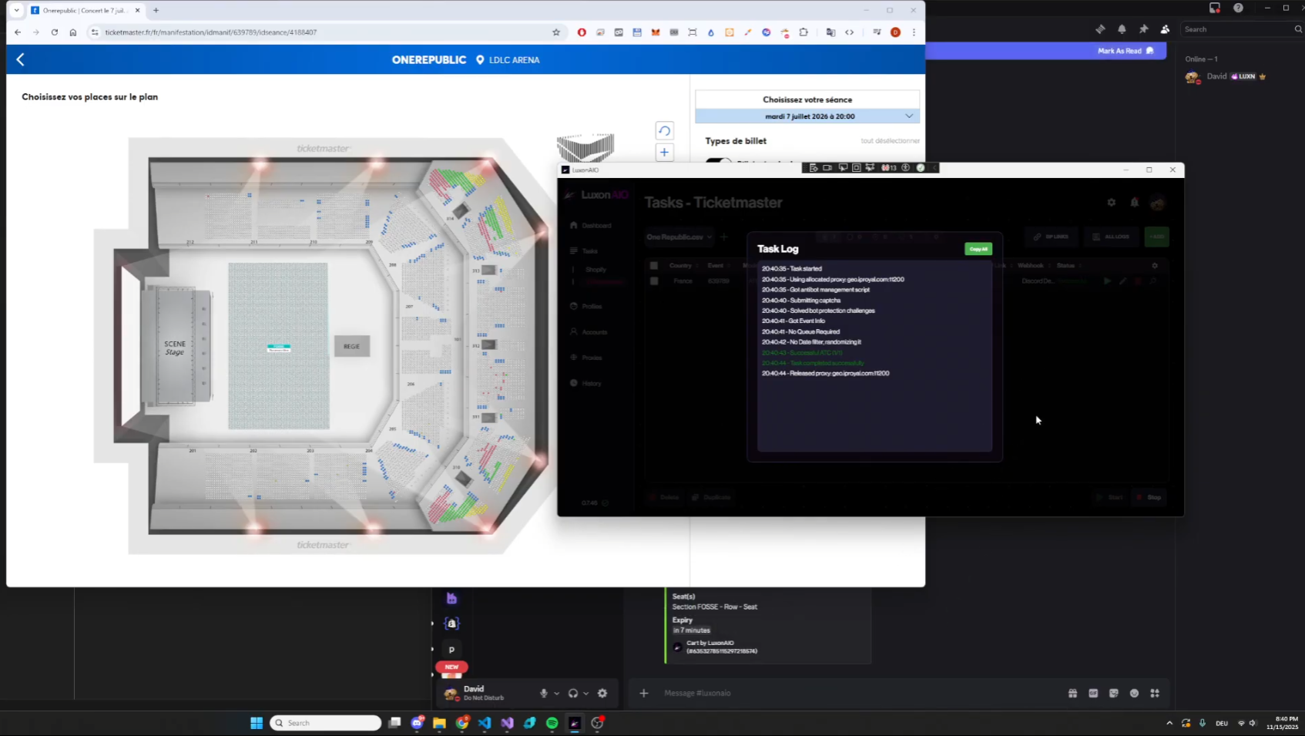1305x736 pixels.
Task: Open the Dashboard in LuxonAIO sidebar
Action: [x=597, y=225]
